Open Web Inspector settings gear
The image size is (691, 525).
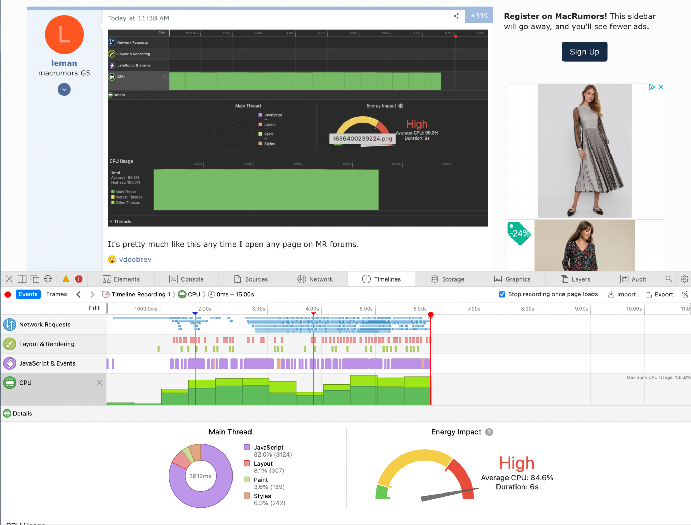click(684, 279)
